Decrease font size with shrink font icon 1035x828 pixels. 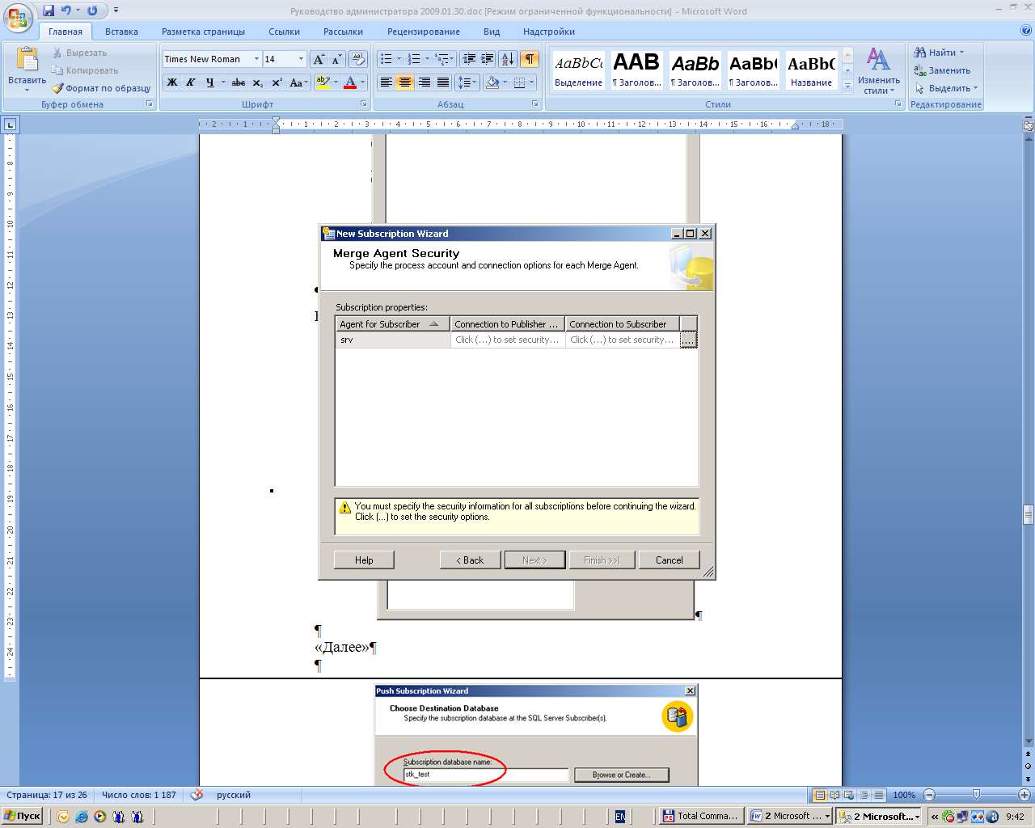click(336, 59)
